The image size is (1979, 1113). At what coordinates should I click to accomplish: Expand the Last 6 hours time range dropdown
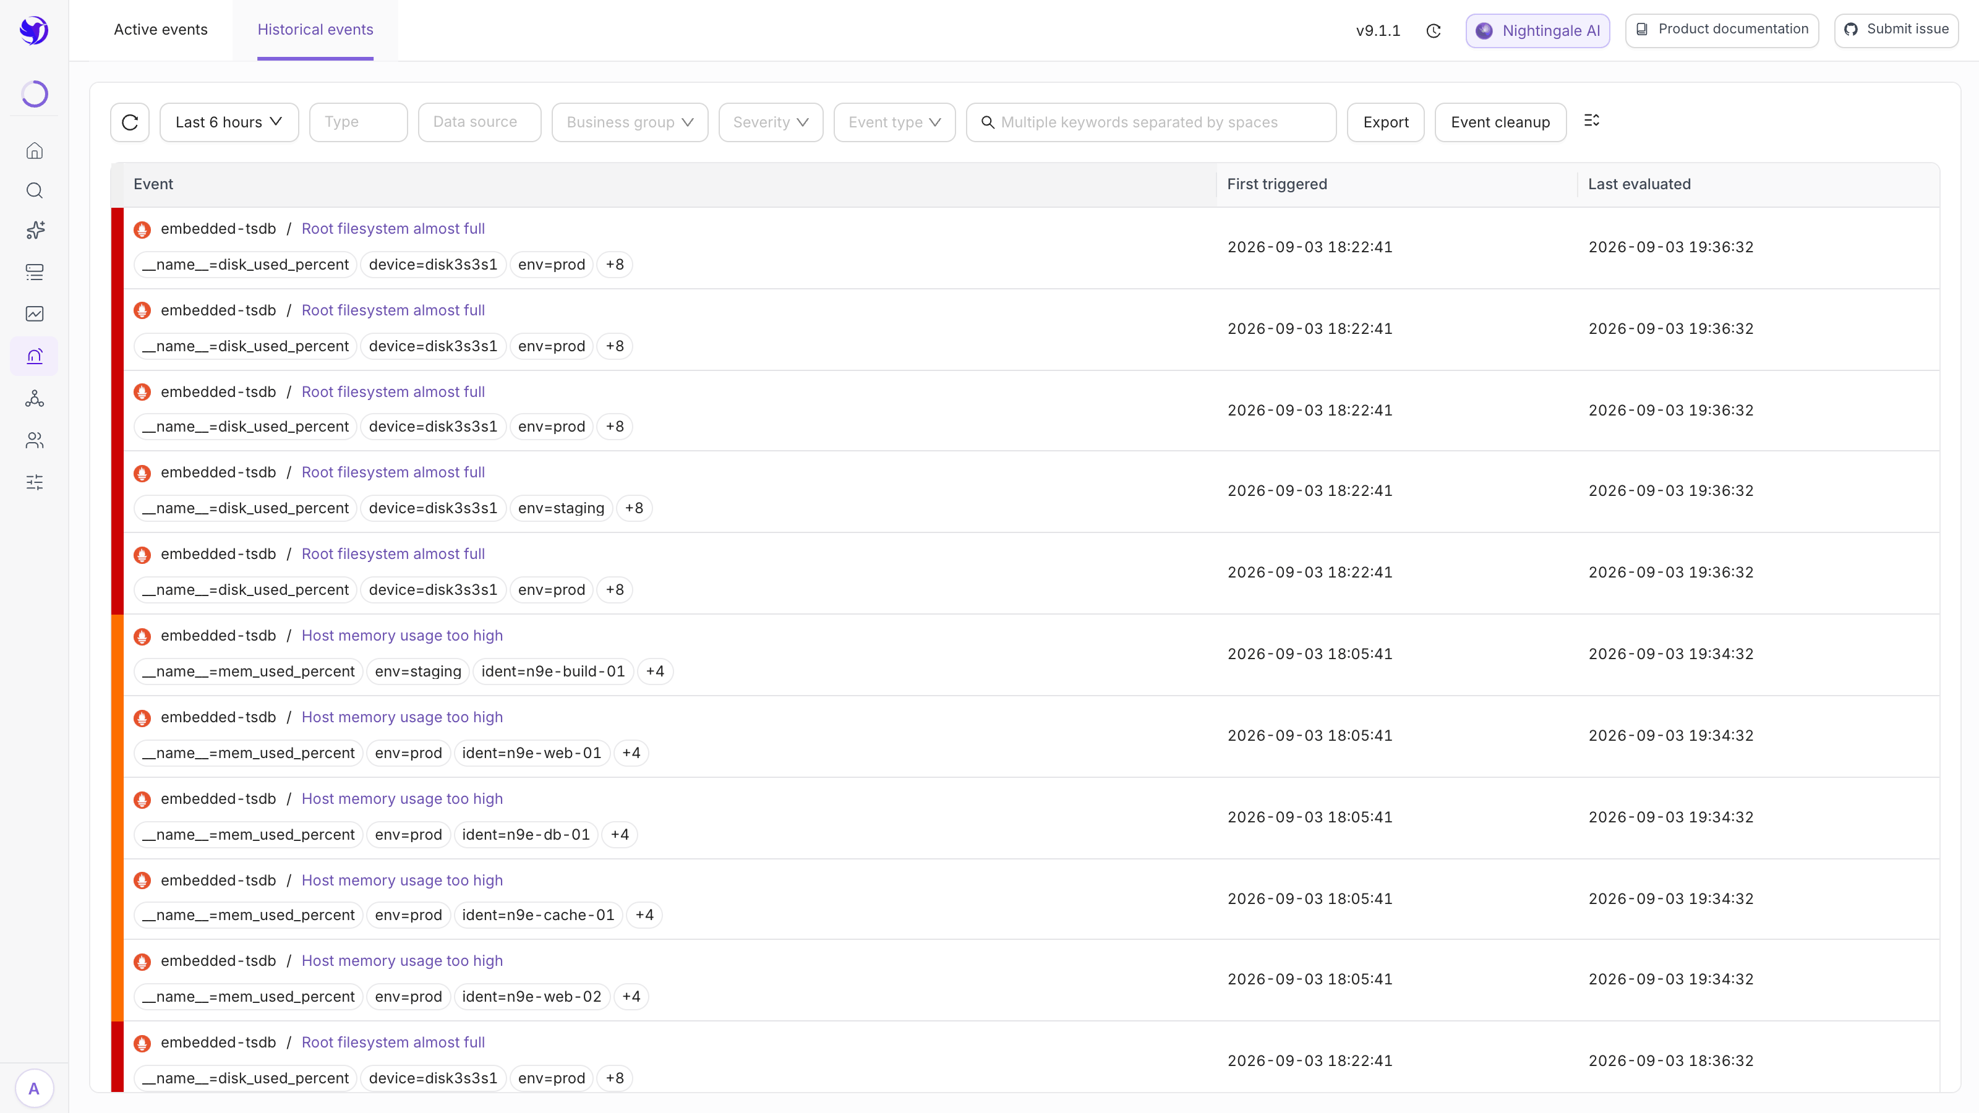click(x=229, y=122)
